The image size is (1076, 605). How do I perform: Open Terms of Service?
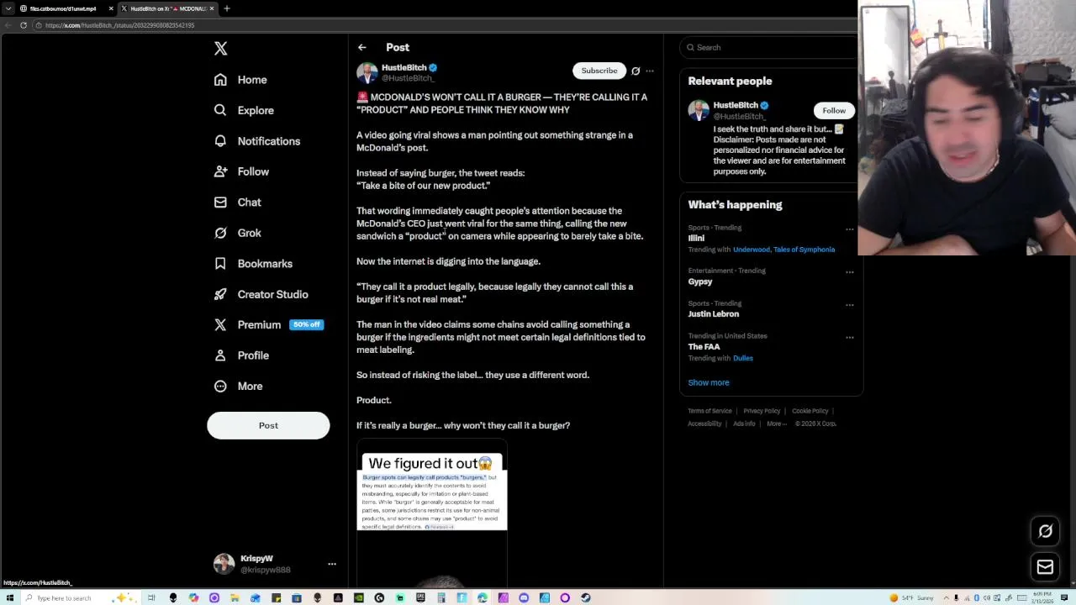[709, 411]
